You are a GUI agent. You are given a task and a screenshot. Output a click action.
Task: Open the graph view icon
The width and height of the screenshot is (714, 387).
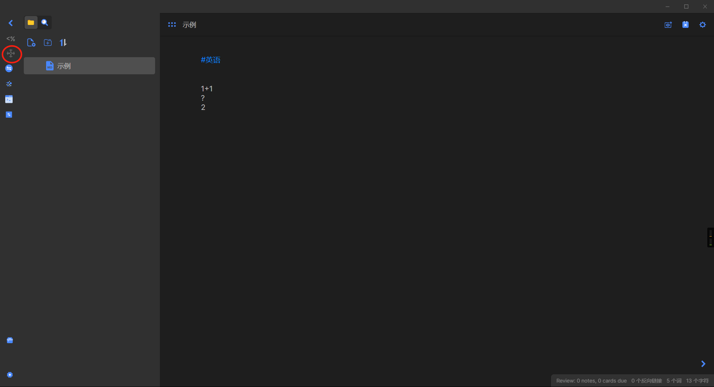[9, 84]
